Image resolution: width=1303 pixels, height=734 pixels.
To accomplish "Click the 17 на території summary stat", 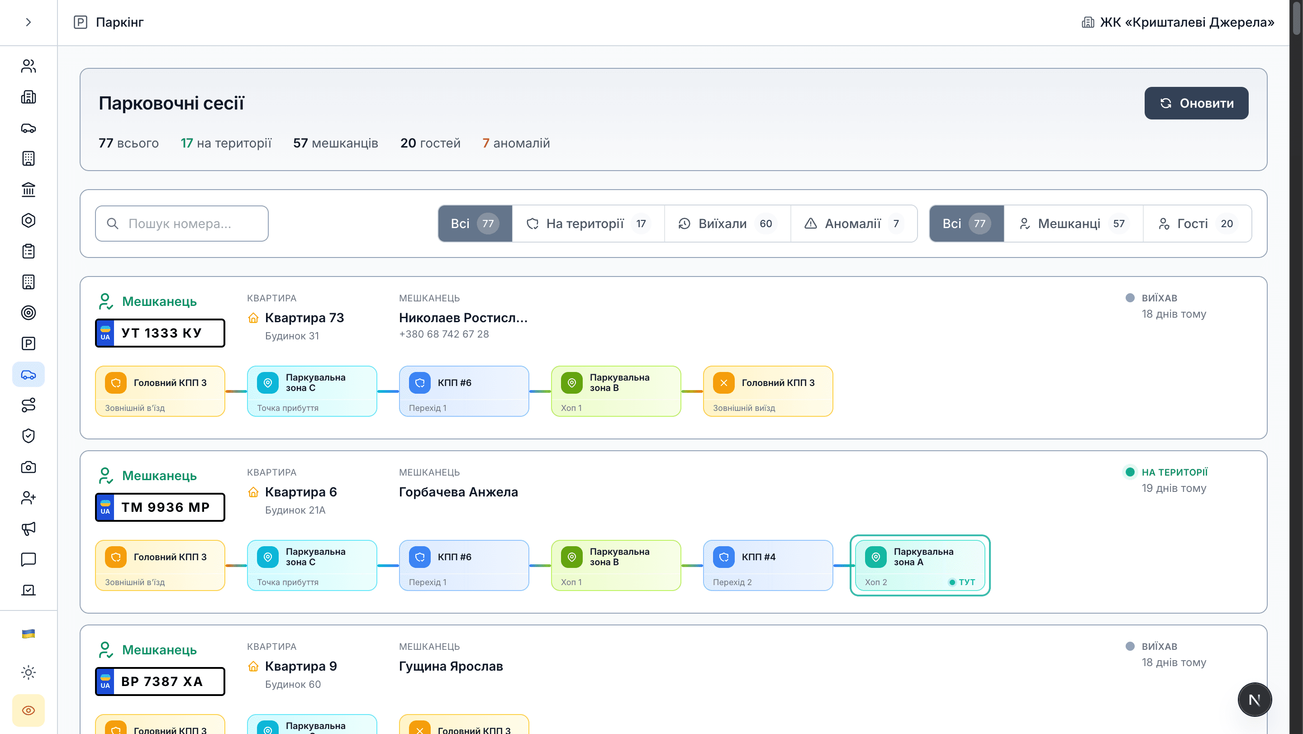I will coord(226,143).
